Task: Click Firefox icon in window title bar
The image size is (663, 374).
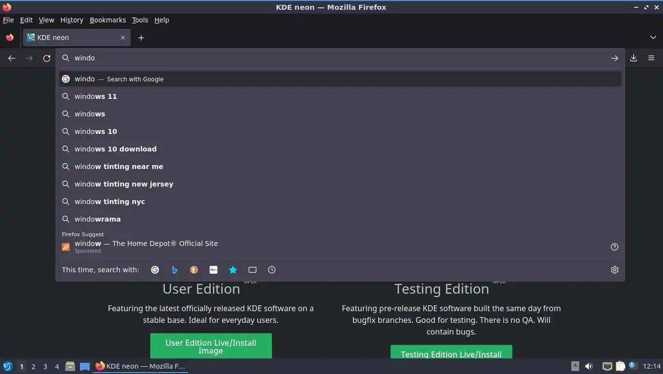Action: click(7, 7)
